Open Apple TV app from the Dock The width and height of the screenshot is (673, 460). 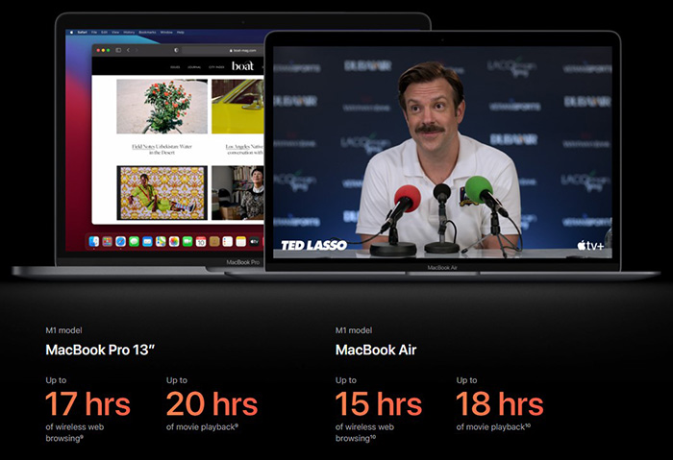coord(255,241)
